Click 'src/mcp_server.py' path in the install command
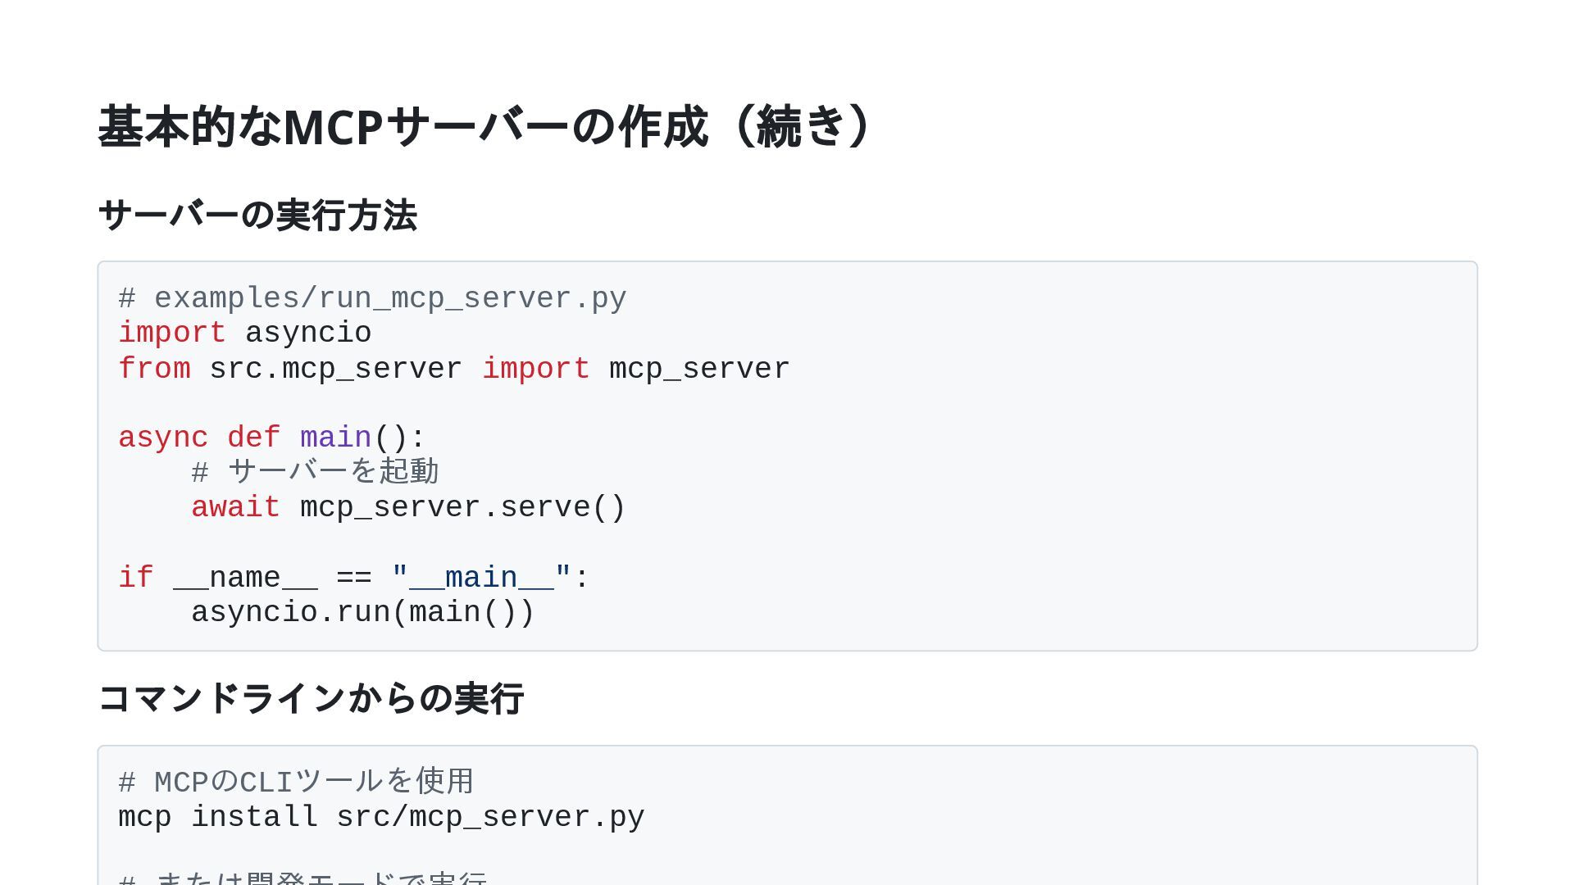 coord(490,817)
